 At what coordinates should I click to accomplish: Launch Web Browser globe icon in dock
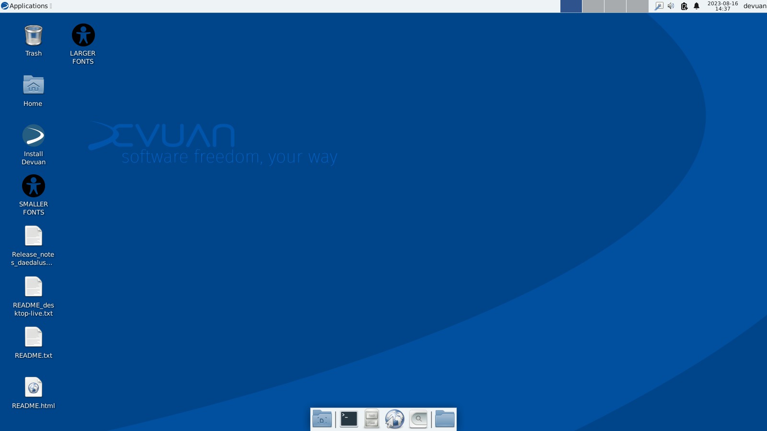395,419
